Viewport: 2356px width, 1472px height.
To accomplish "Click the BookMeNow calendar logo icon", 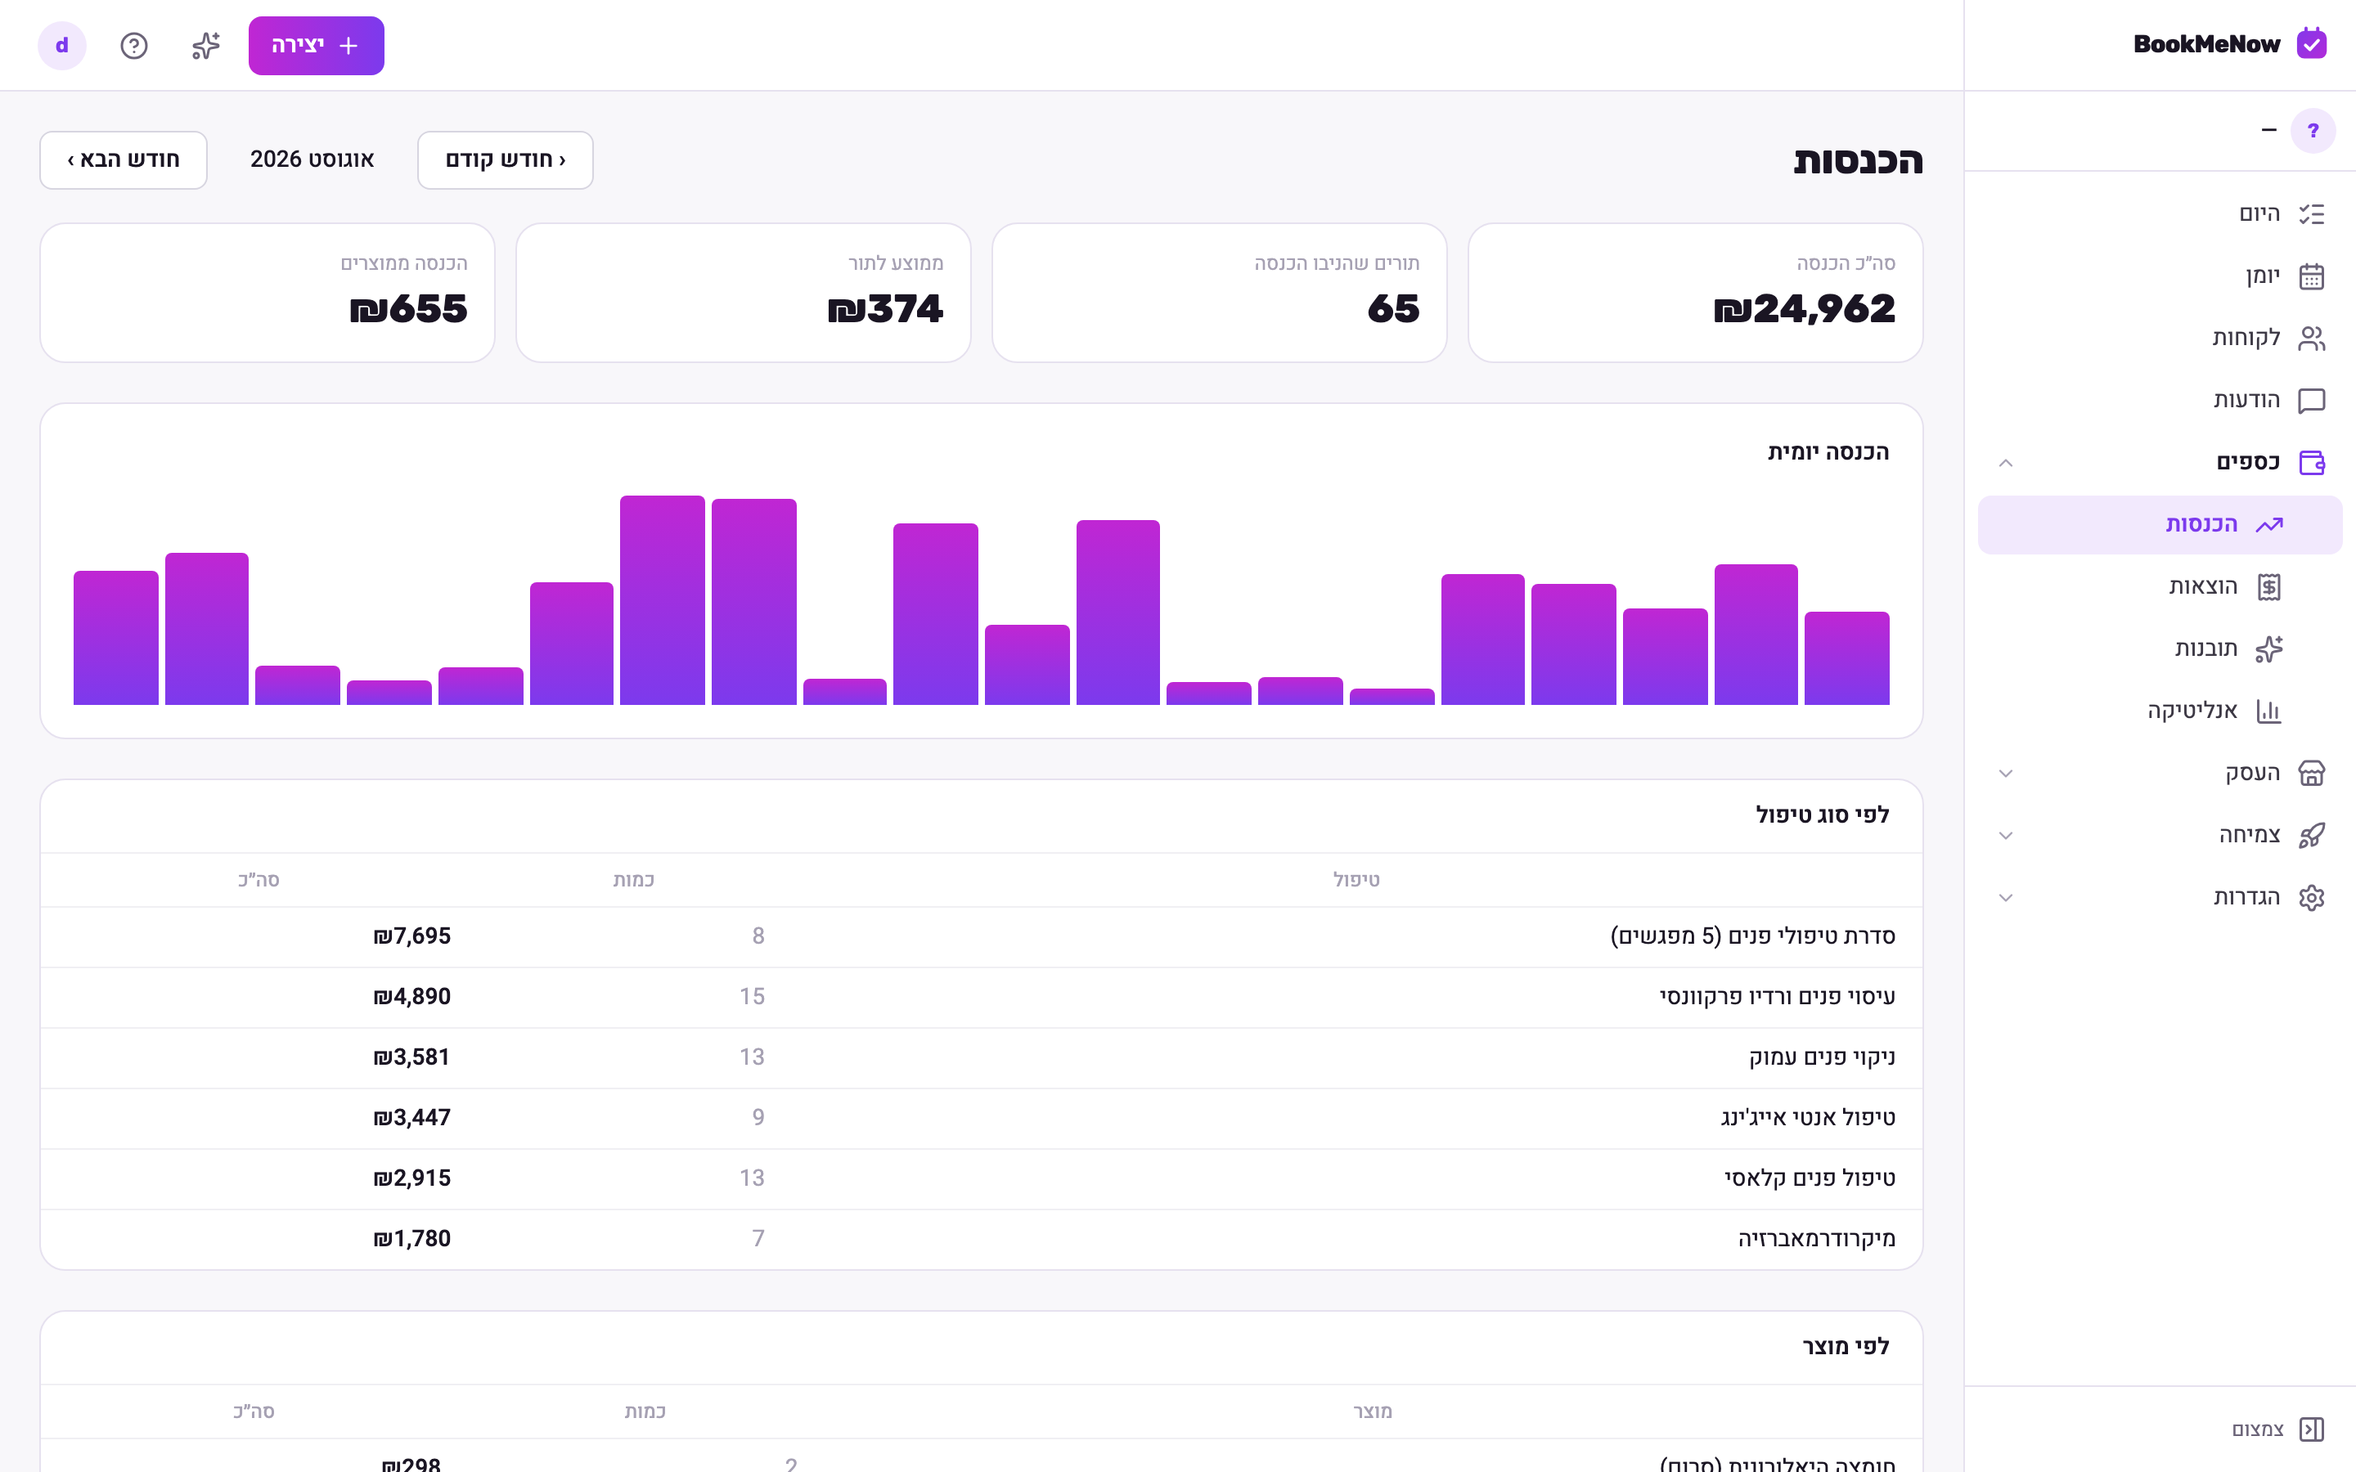I will (x=2311, y=44).
